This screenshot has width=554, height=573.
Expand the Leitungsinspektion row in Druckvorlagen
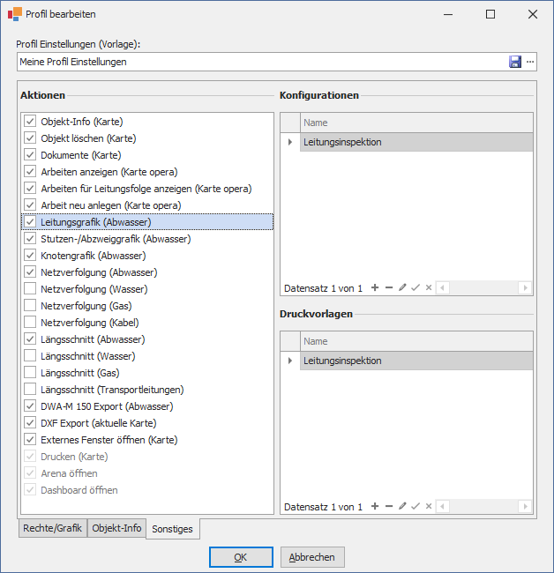pyautogui.click(x=290, y=361)
